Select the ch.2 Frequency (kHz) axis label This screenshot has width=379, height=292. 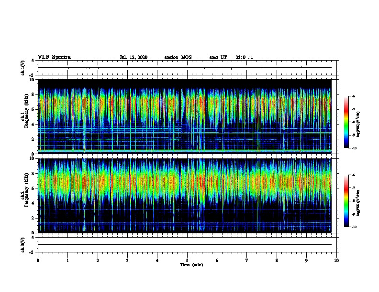[25, 190]
